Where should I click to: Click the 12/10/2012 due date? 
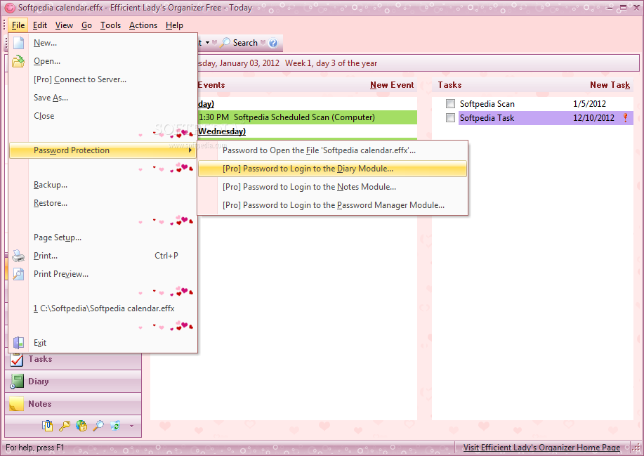pyautogui.click(x=593, y=118)
